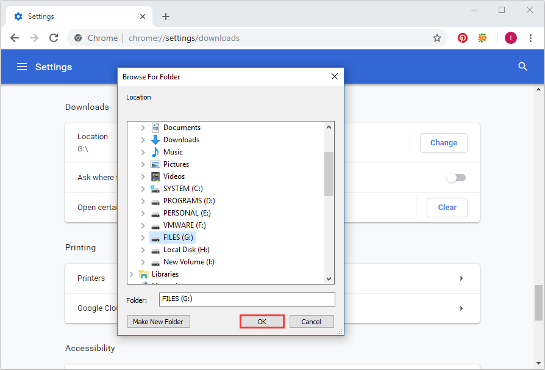The image size is (545, 370).
Task: Select the Downloads folder label
Action: click(x=182, y=140)
